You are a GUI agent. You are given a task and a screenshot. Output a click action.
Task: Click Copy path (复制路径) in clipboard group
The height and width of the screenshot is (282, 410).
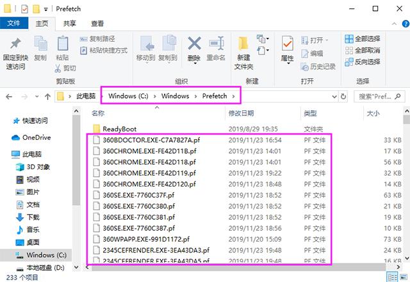[97, 39]
